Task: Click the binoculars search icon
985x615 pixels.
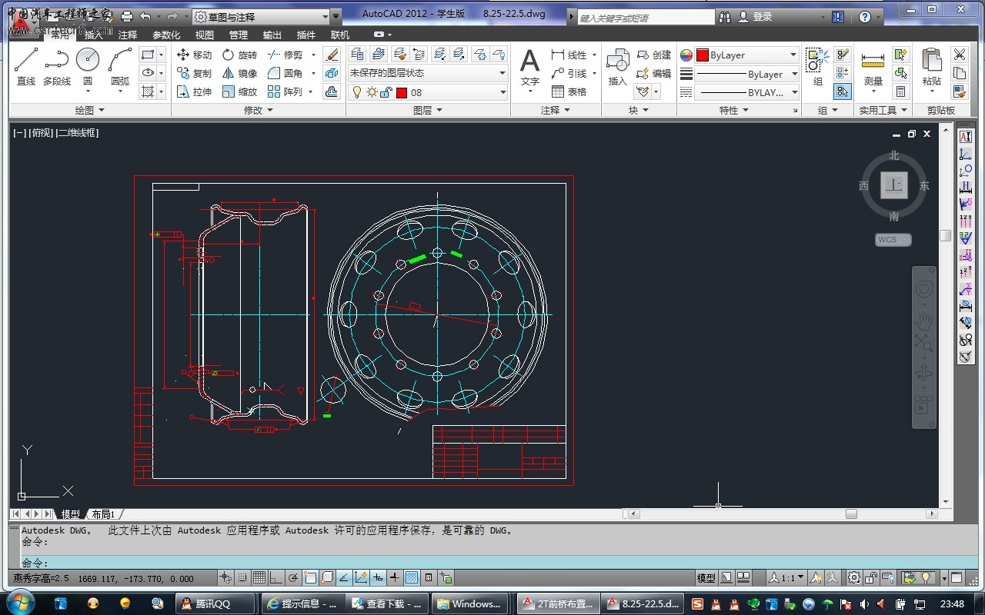Action: point(725,16)
